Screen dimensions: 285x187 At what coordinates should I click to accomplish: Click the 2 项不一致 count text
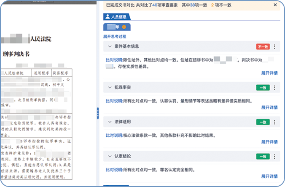pos(221,5)
